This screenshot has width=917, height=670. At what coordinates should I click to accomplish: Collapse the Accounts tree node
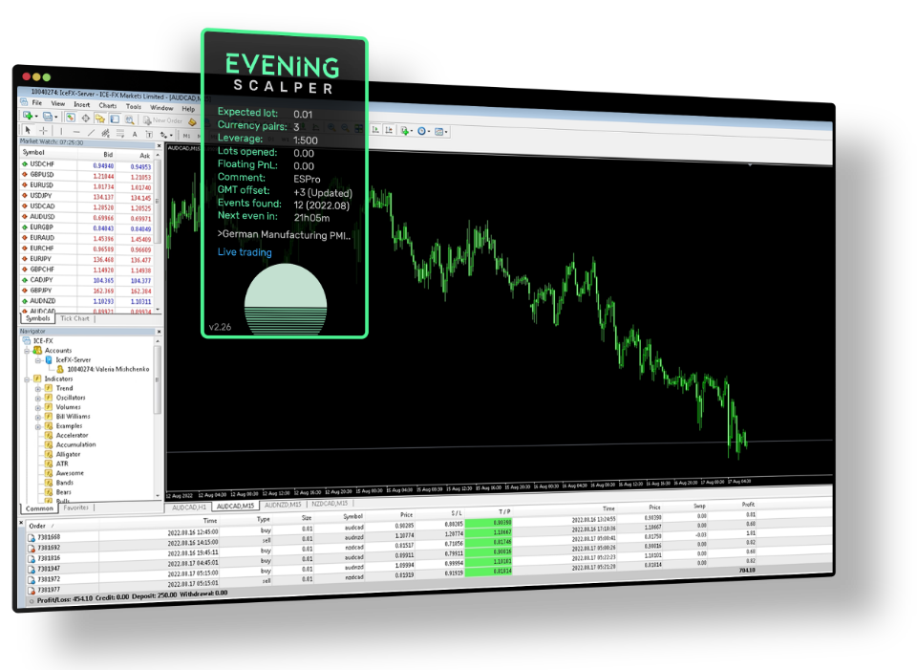pos(25,350)
